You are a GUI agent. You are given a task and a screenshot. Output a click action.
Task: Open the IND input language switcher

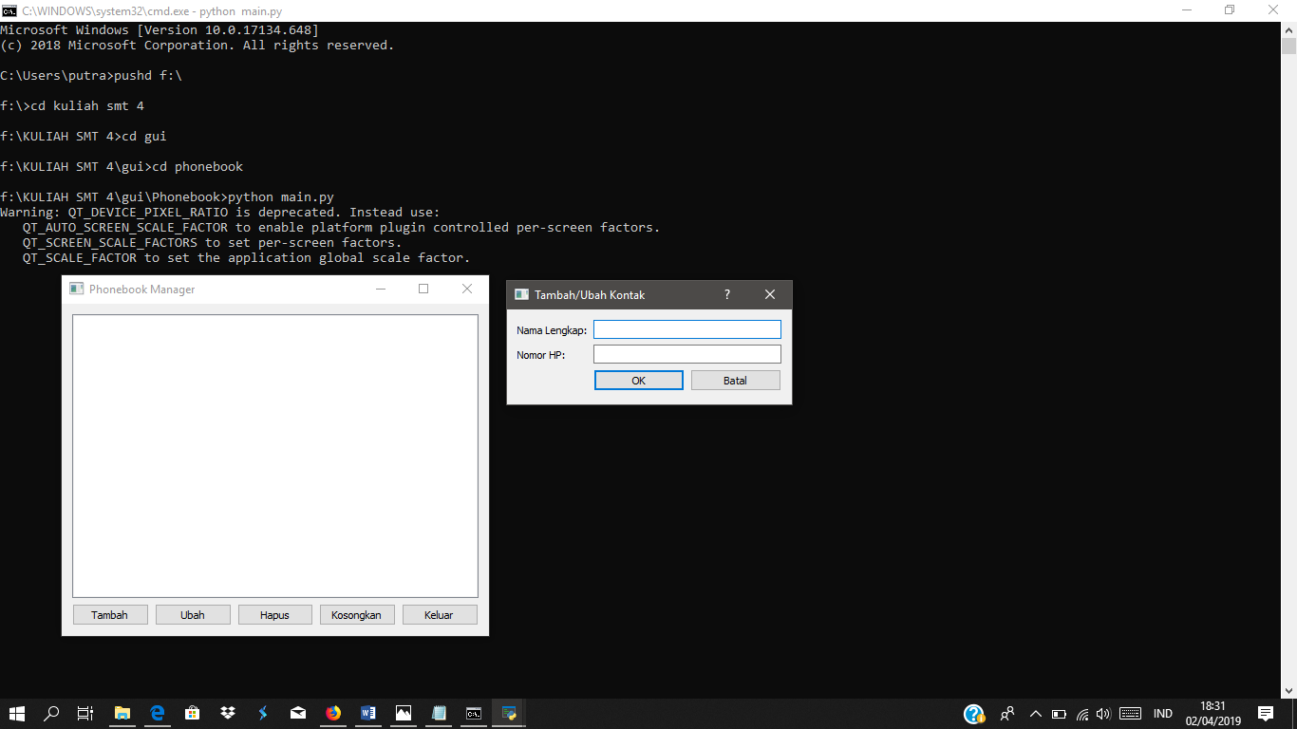point(1162,713)
